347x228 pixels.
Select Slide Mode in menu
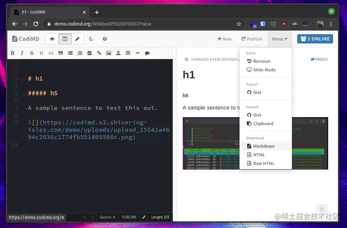click(x=265, y=70)
